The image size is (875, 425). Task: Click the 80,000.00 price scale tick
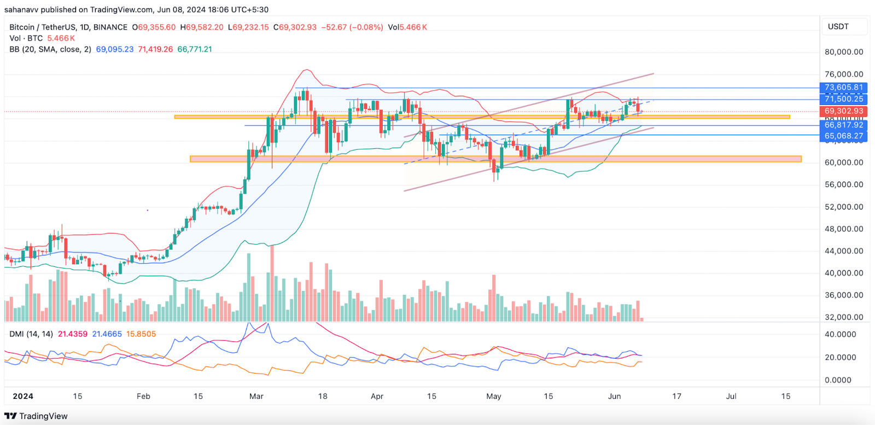(x=844, y=53)
